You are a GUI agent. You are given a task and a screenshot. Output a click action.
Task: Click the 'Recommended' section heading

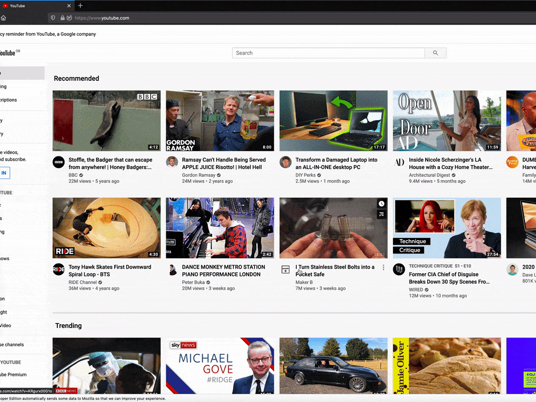coord(77,78)
